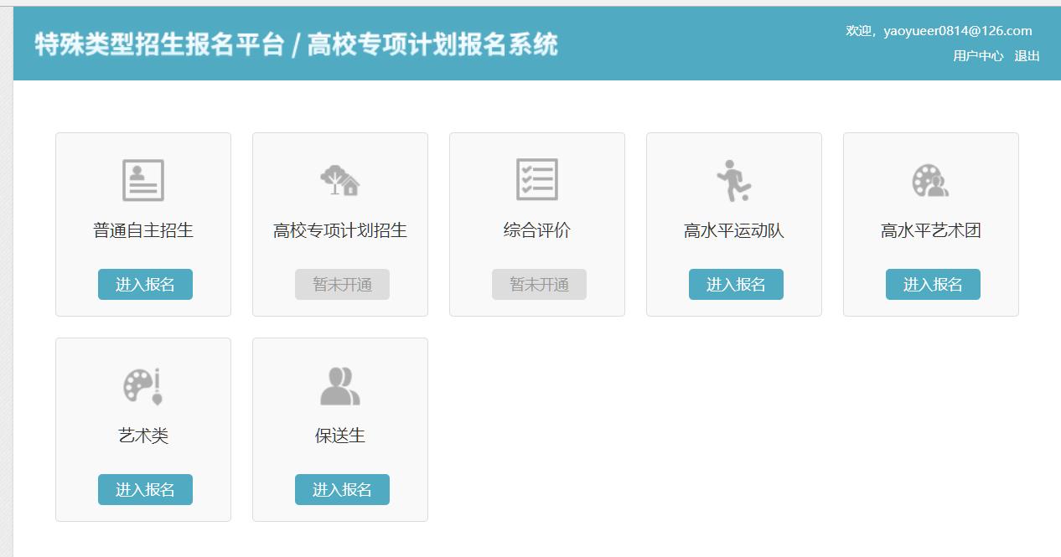Select the 保送生 card
Image resolution: width=1061 pixels, height=557 pixels.
(340, 429)
